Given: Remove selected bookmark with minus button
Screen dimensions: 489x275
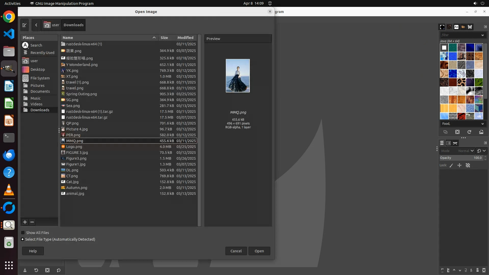Looking at the screenshot, I should pyautogui.click(x=32, y=222).
